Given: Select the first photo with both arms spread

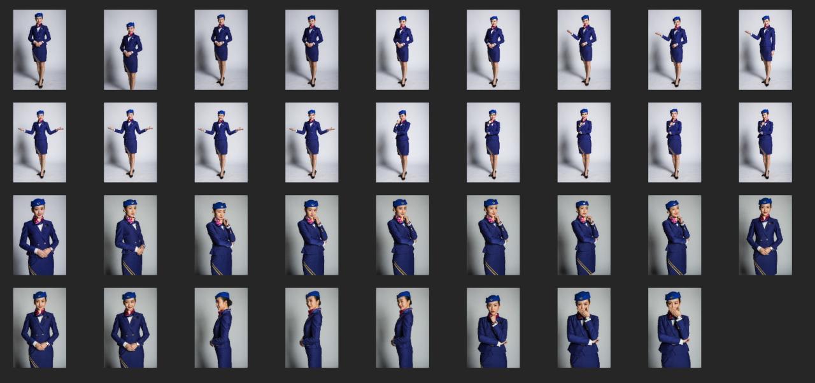Looking at the screenshot, I should point(39,143).
